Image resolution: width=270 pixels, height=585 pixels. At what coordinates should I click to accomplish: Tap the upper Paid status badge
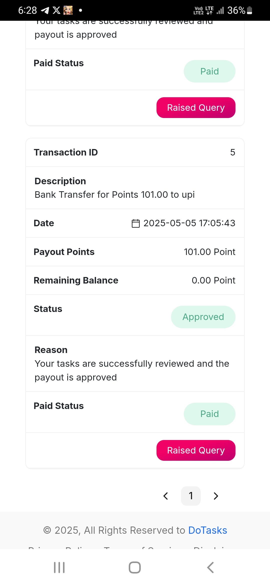pos(209,71)
